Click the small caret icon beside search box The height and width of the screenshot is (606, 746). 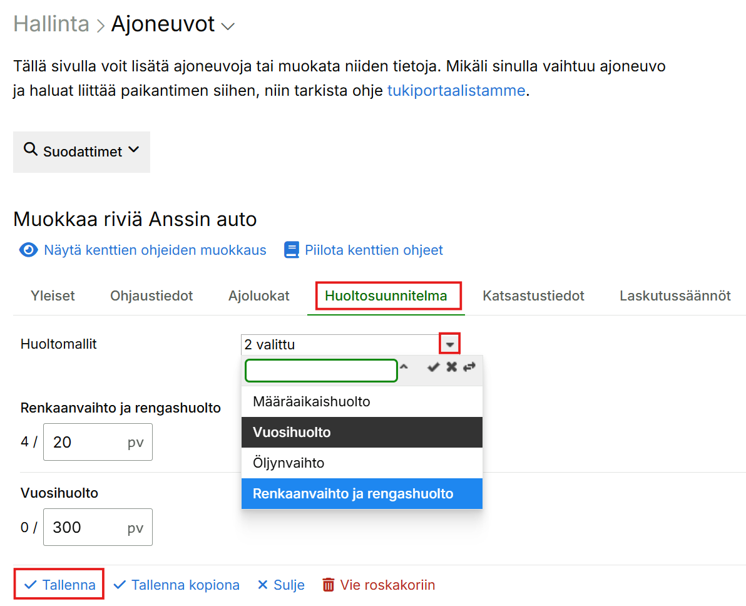pos(404,367)
